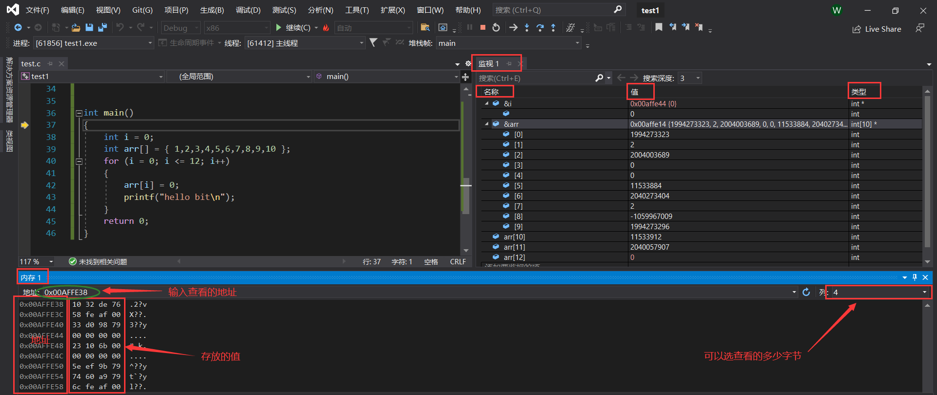Click the Step Over icon
The width and height of the screenshot is (937, 395).
click(x=540, y=28)
